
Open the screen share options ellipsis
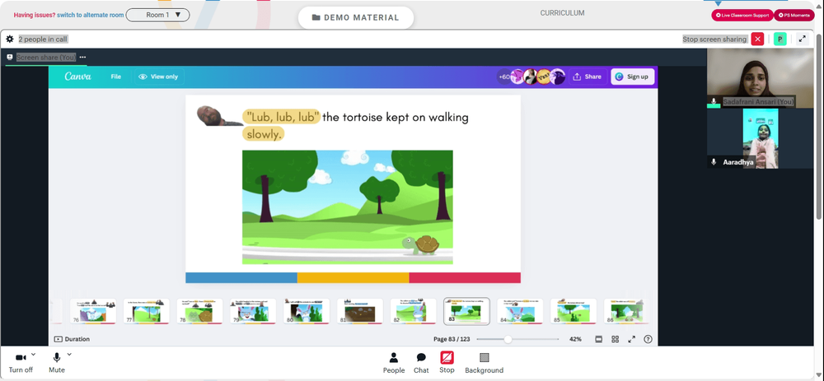tap(82, 58)
